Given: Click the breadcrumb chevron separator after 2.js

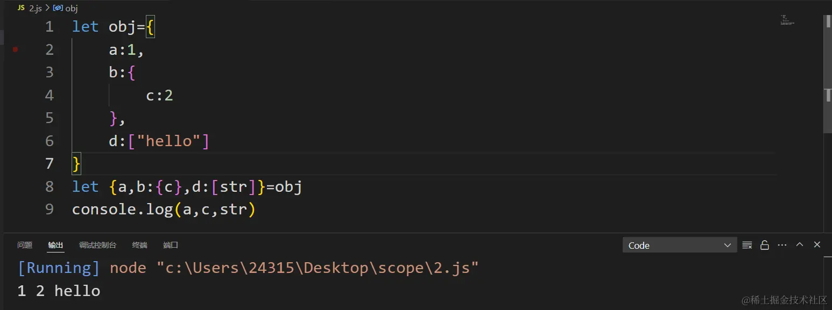Looking at the screenshot, I should (47, 9).
